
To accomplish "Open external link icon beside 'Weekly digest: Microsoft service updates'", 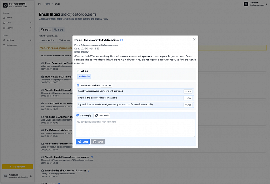I will (91, 157).
